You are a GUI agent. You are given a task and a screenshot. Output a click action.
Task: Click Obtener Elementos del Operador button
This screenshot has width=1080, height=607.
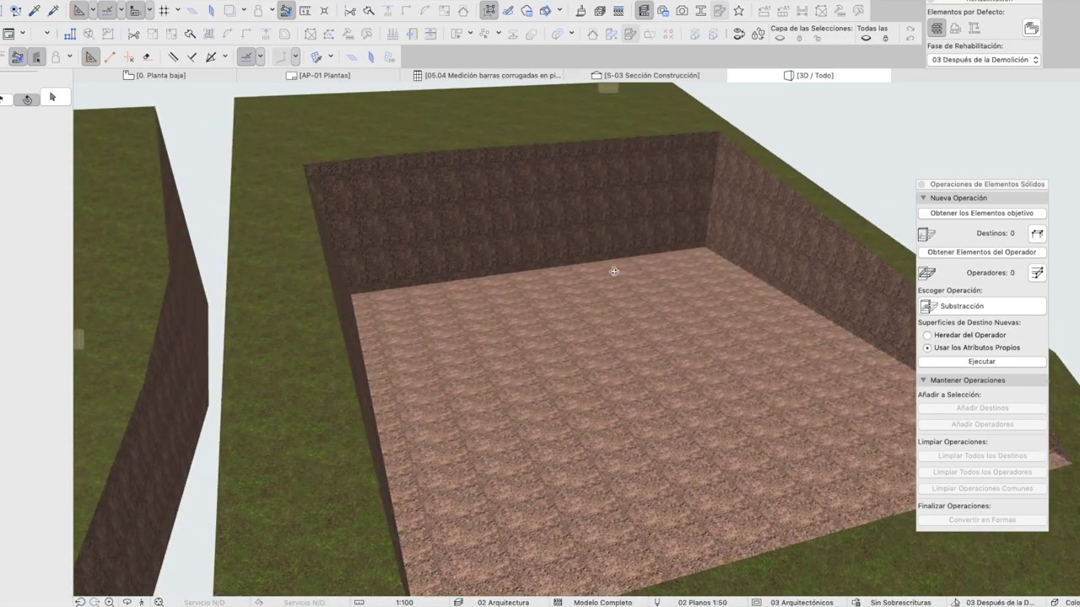click(982, 252)
